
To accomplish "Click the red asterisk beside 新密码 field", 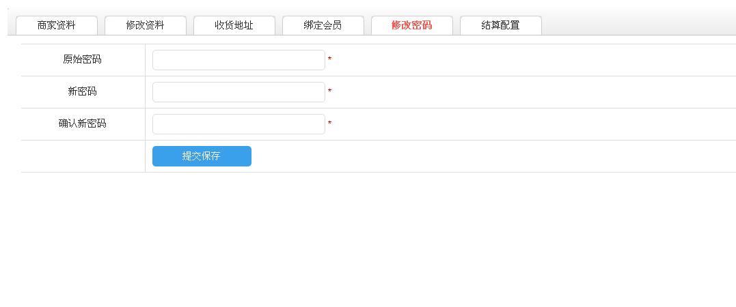I will (x=329, y=92).
